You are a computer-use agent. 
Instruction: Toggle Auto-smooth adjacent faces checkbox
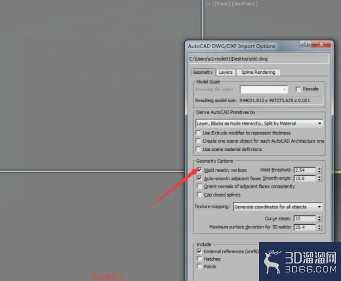pyautogui.click(x=199, y=178)
